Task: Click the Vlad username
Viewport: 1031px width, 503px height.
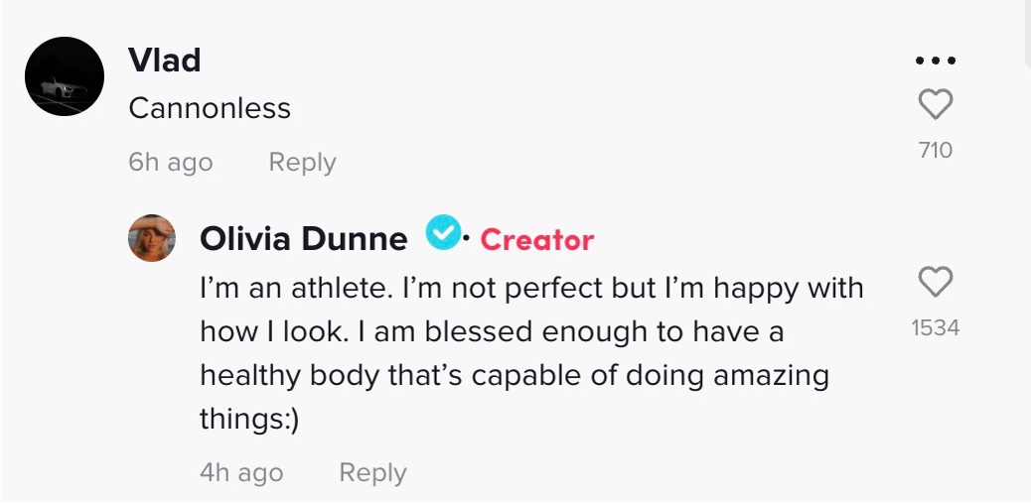Action: pyautogui.click(x=165, y=61)
